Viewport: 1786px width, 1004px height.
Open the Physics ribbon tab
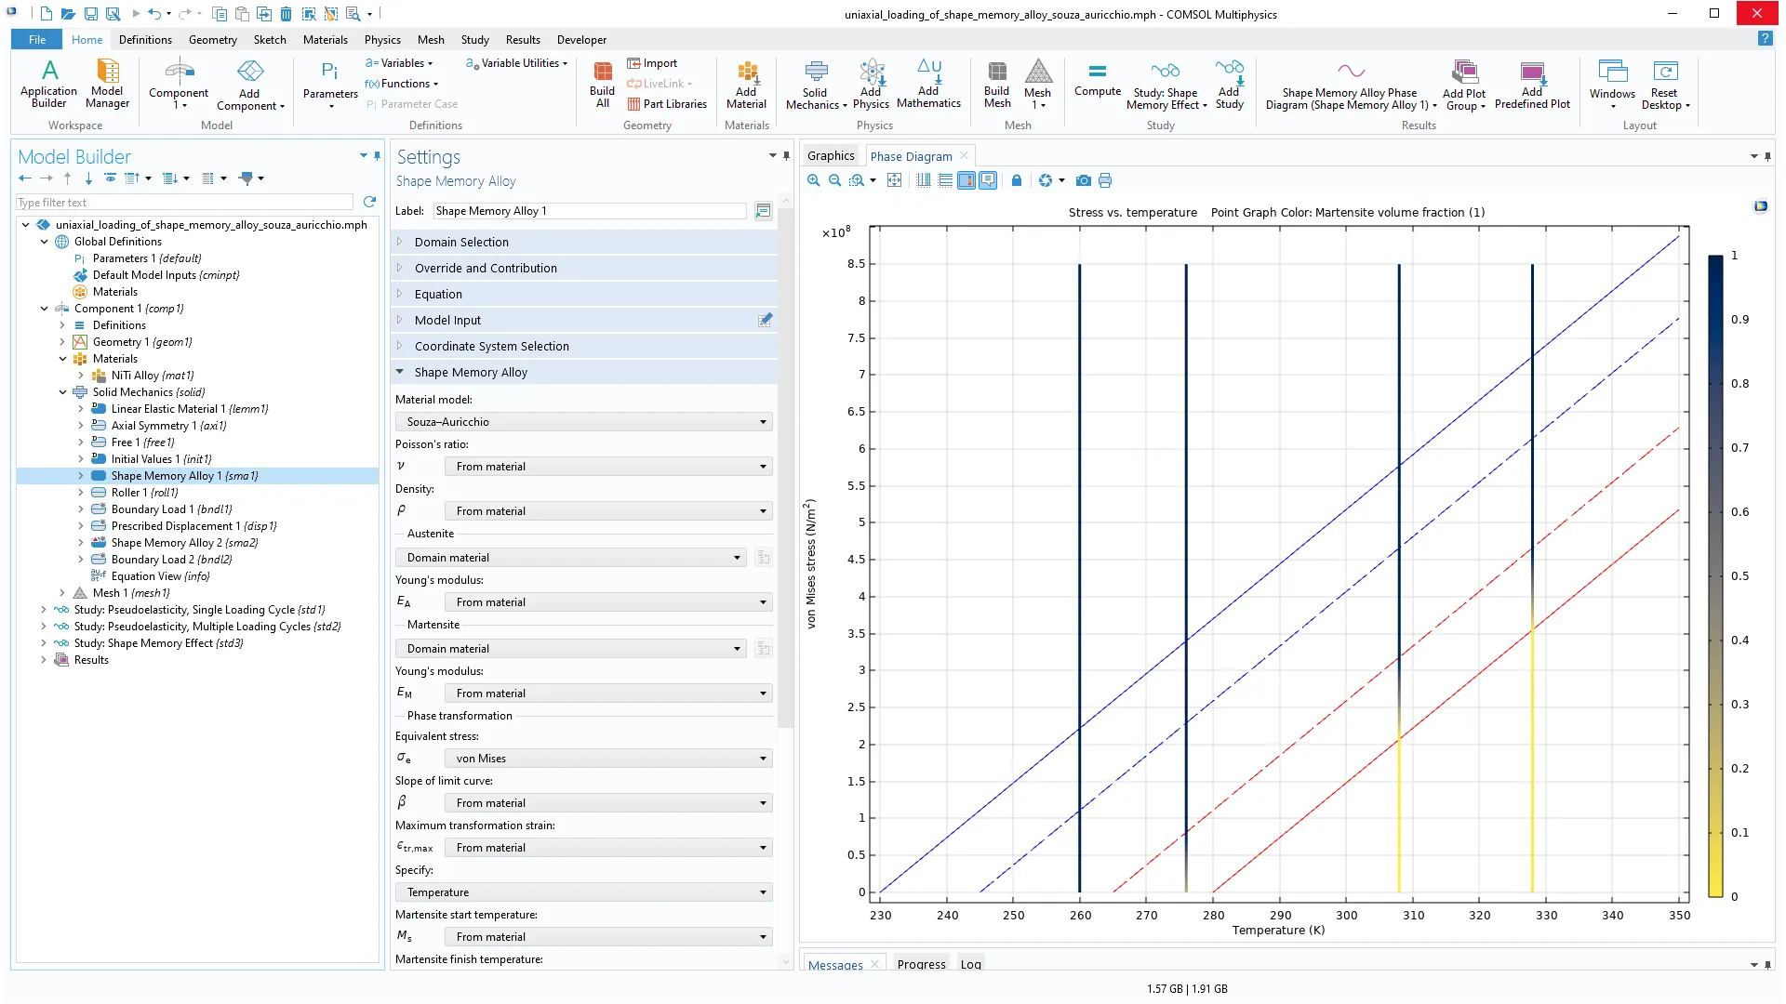pyautogui.click(x=382, y=40)
